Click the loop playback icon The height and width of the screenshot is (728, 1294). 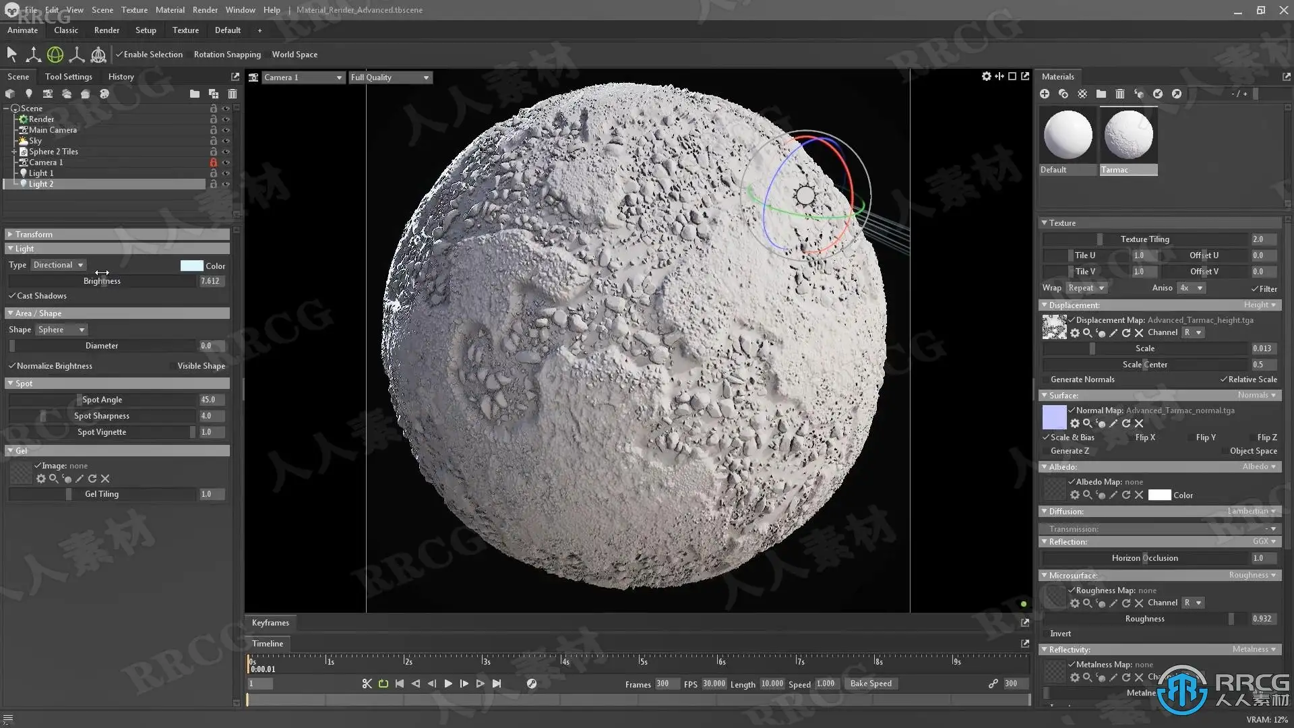[383, 684]
